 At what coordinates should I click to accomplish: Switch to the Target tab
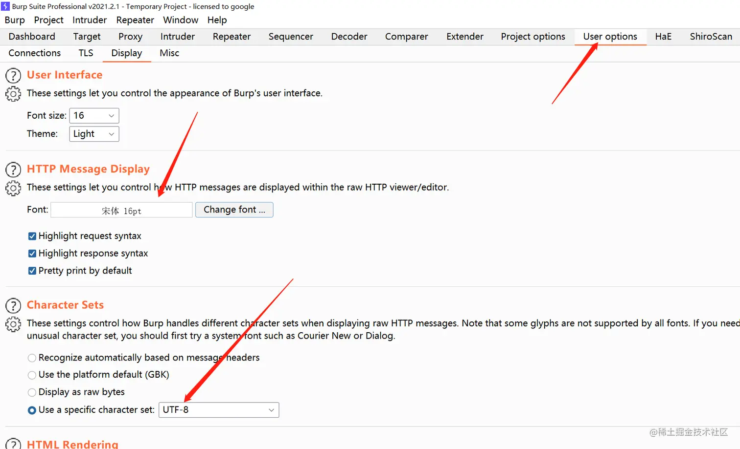(87, 37)
